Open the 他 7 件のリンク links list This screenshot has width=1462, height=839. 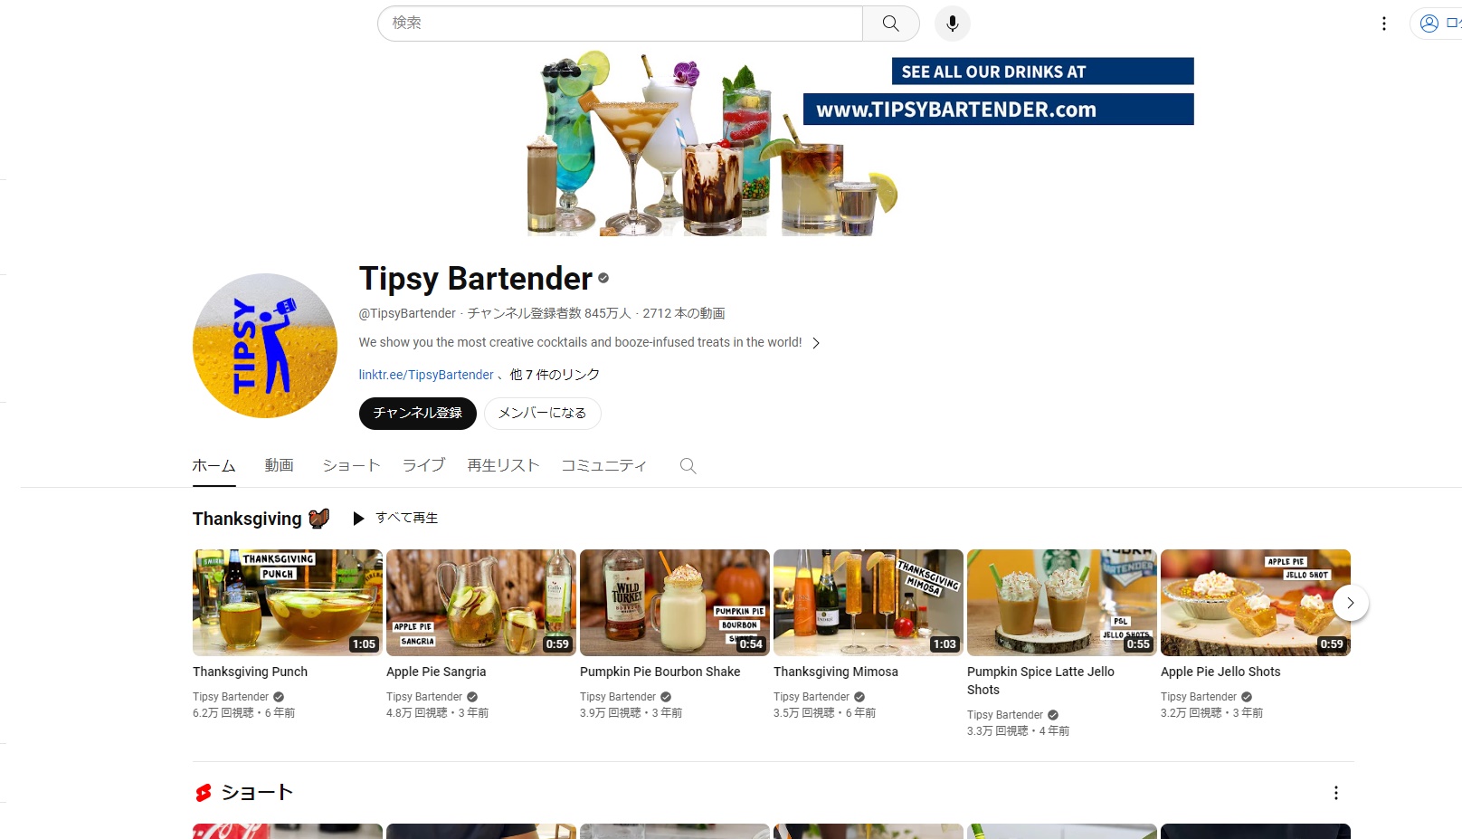coord(555,375)
